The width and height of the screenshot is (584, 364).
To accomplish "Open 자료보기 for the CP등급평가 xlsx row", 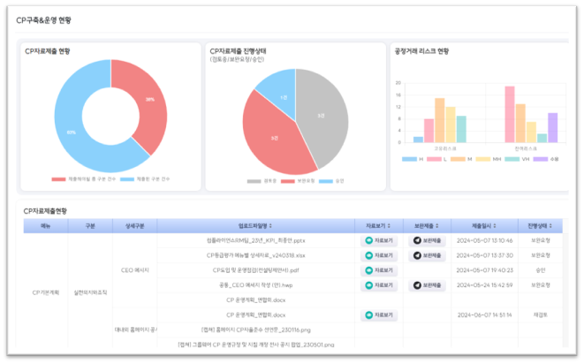I will (379, 255).
